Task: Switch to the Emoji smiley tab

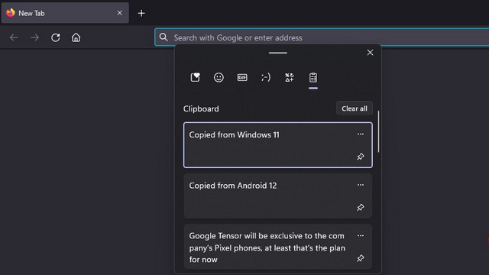Action: pos(219,77)
